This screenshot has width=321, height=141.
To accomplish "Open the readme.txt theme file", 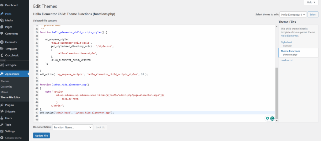I will point(287,60).
